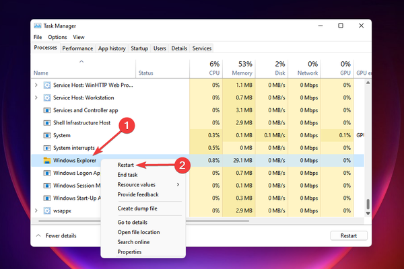Select the Processes tab
This screenshot has height=269, width=404.
point(46,48)
